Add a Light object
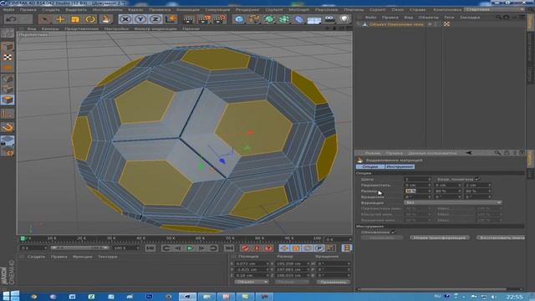The image size is (535, 301). pos(344,18)
